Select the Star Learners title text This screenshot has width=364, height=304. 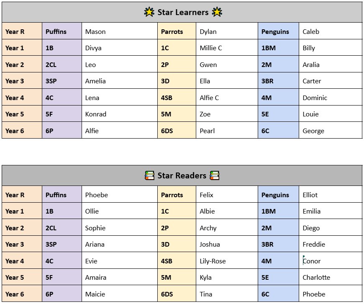point(183,13)
